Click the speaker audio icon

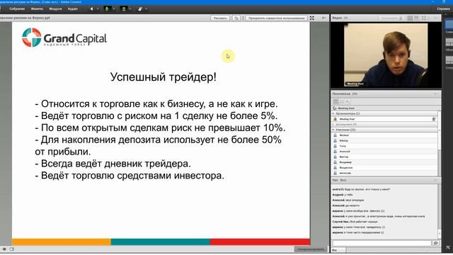(x=92, y=9)
